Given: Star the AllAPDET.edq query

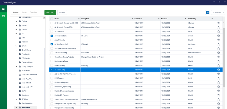Looking at the screenshot, I should [219, 40].
